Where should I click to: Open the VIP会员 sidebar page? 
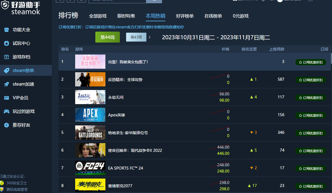(x=20, y=98)
